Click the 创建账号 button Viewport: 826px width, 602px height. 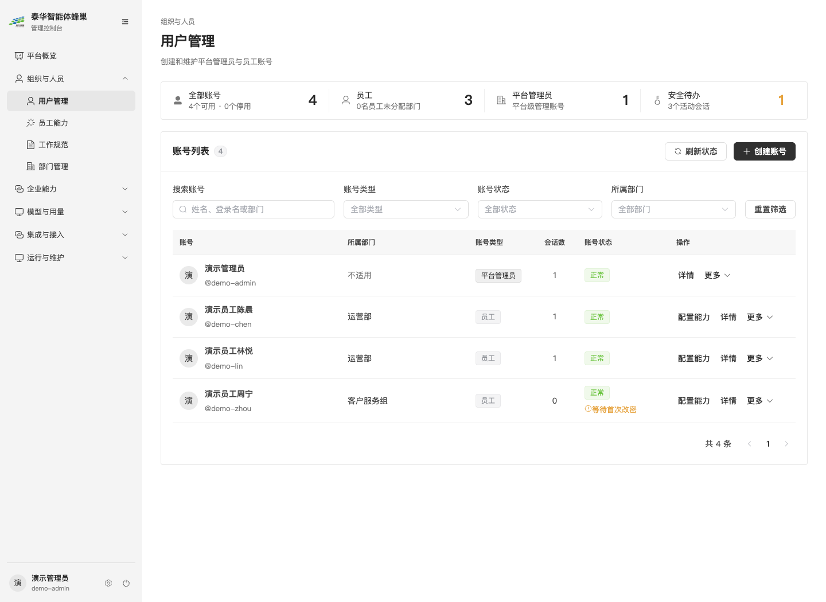[x=765, y=151]
